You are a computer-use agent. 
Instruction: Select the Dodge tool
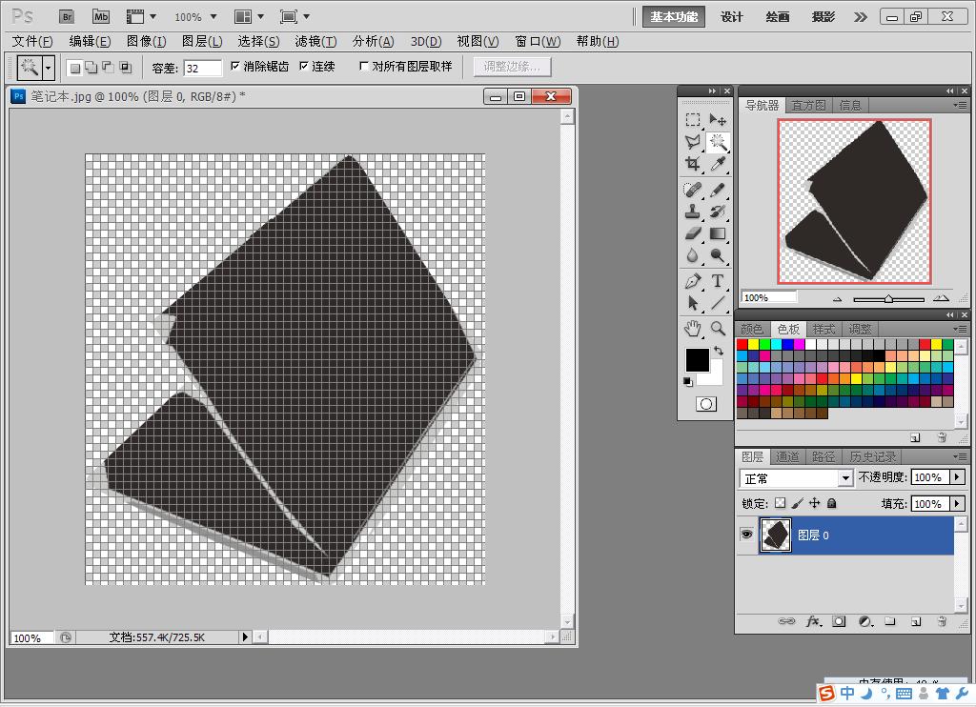718,255
